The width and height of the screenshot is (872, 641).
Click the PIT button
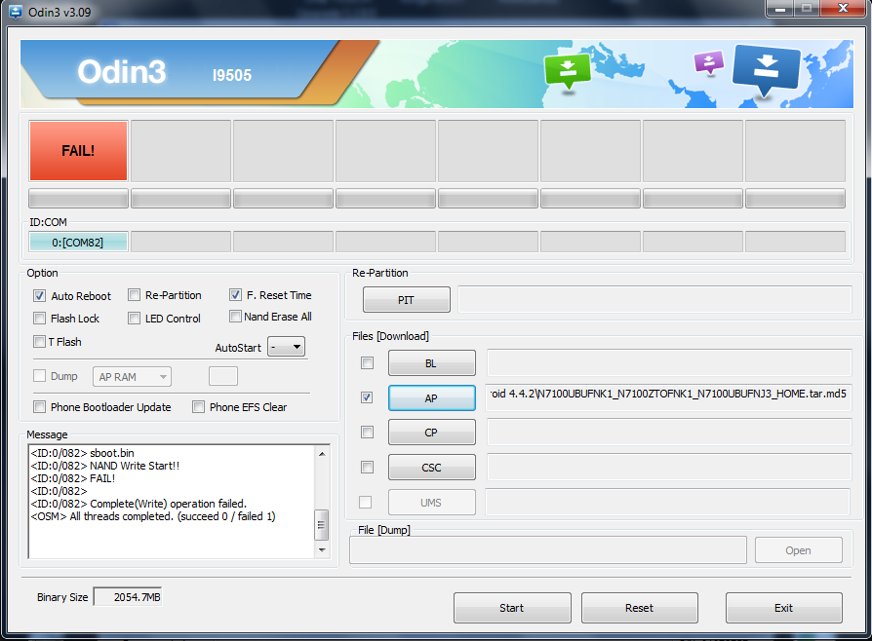407,300
